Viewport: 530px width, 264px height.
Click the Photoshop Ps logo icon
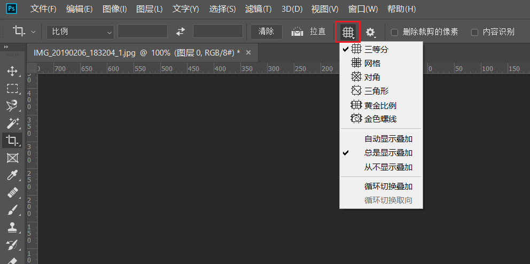[12, 8]
